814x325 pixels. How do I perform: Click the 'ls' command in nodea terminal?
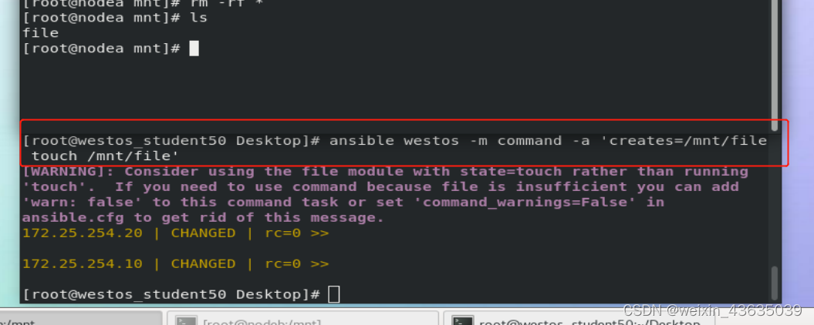tap(198, 18)
